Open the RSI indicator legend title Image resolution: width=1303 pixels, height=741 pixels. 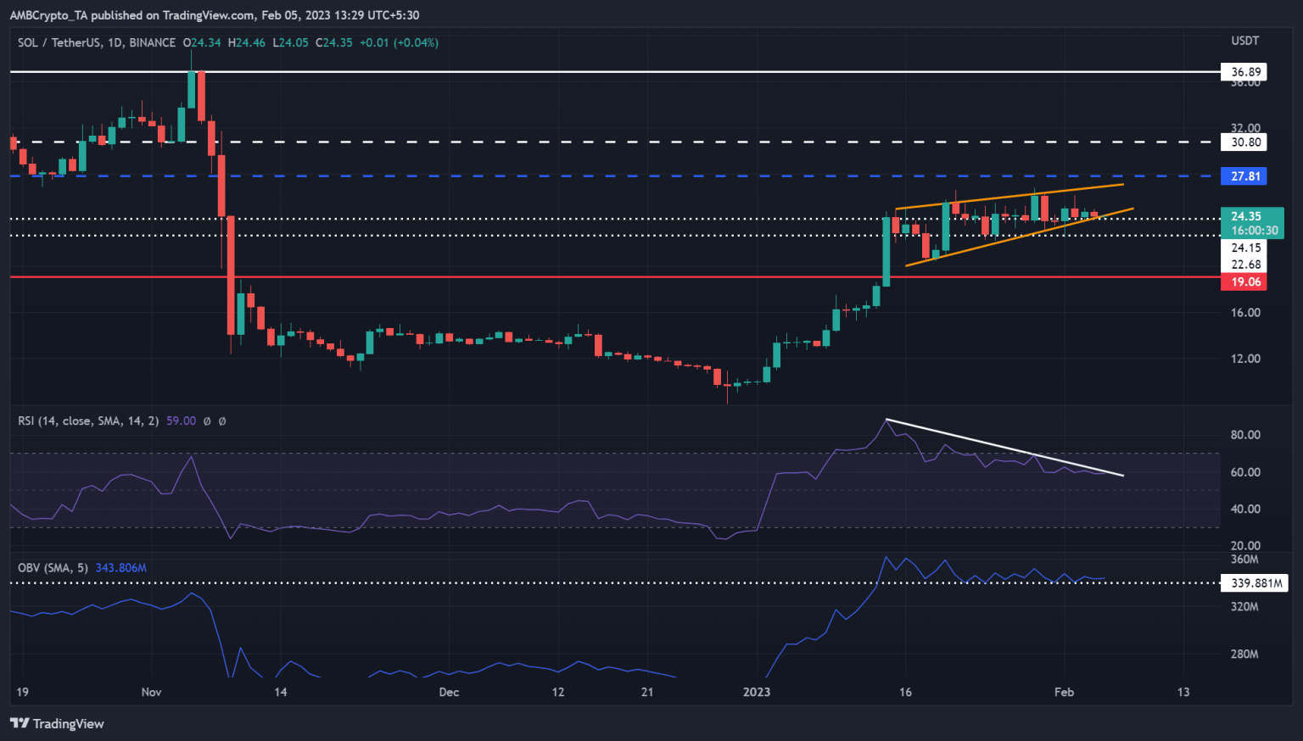[88, 421]
